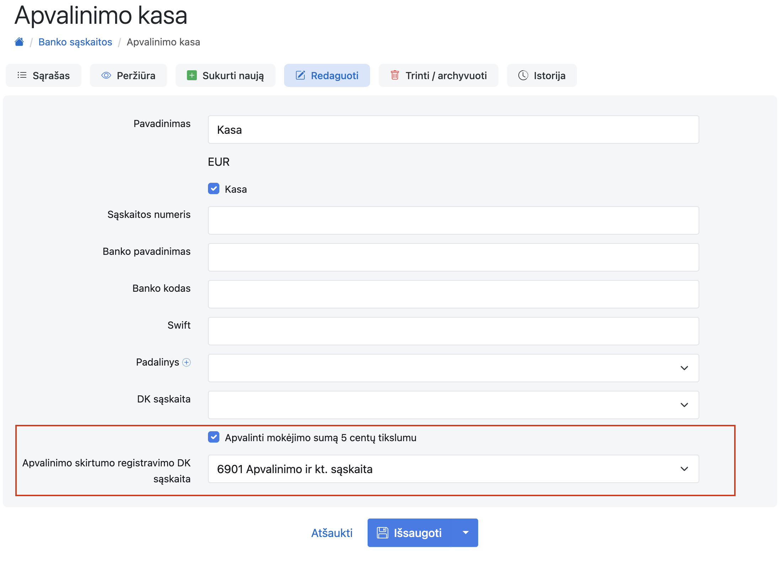Expand the DK sąskaita dropdown
The image size is (780, 570).
coord(453,405)
